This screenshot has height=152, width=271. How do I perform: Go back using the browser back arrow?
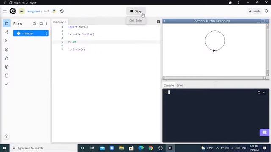[5, 3]
